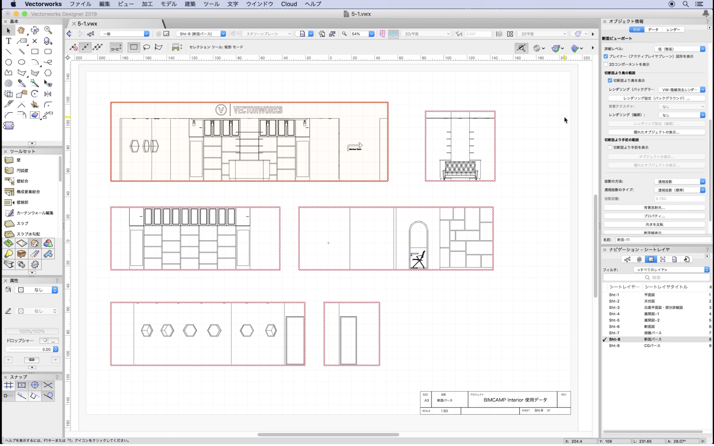714x446 pixels.
Task: Open macOS Spotlight search
Action: click(x=686, y=4)
